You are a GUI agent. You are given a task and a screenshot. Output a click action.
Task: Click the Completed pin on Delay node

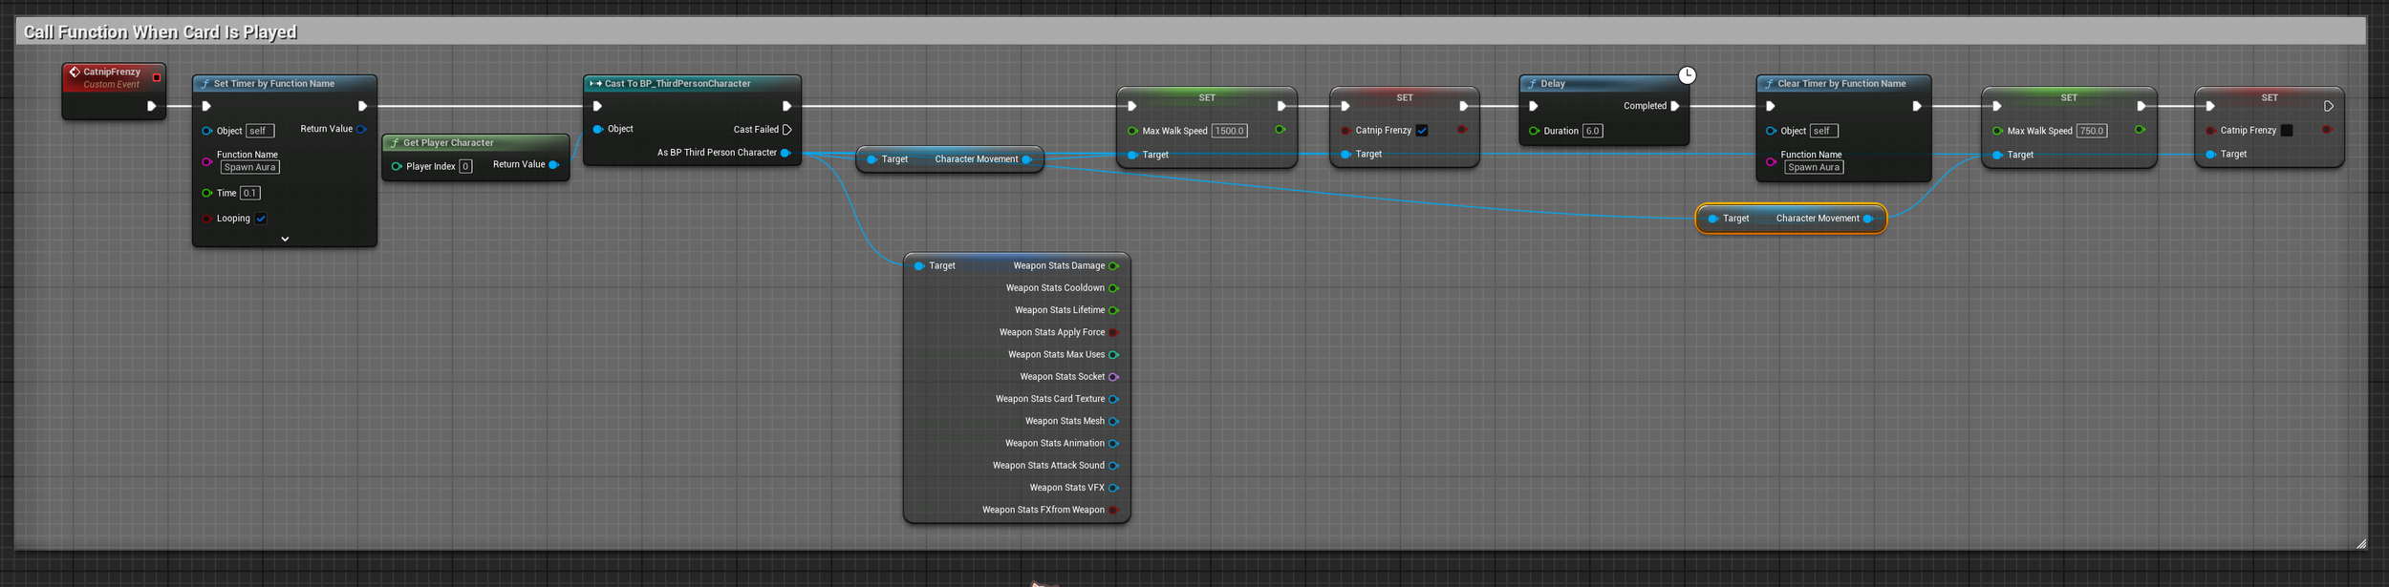(1675, 106)
